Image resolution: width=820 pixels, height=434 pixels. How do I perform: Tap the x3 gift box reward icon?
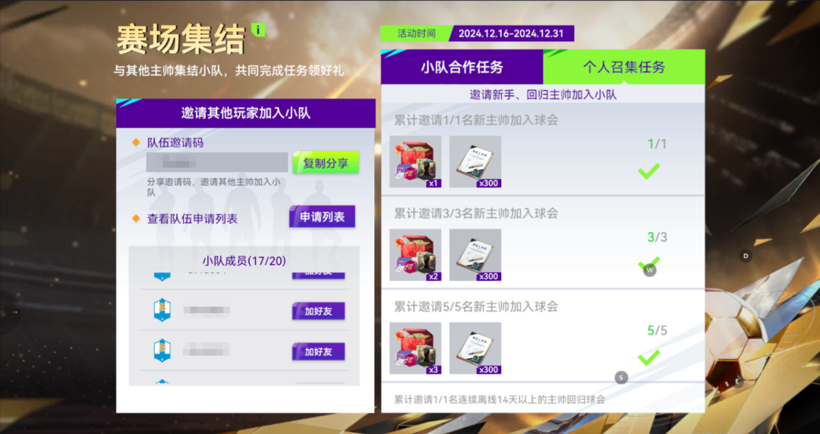[x=415, y=348]
